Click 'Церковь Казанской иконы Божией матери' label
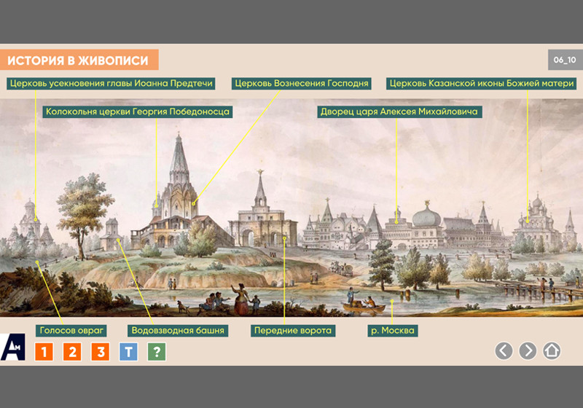 pyautogui.click(x=482, y=84)
